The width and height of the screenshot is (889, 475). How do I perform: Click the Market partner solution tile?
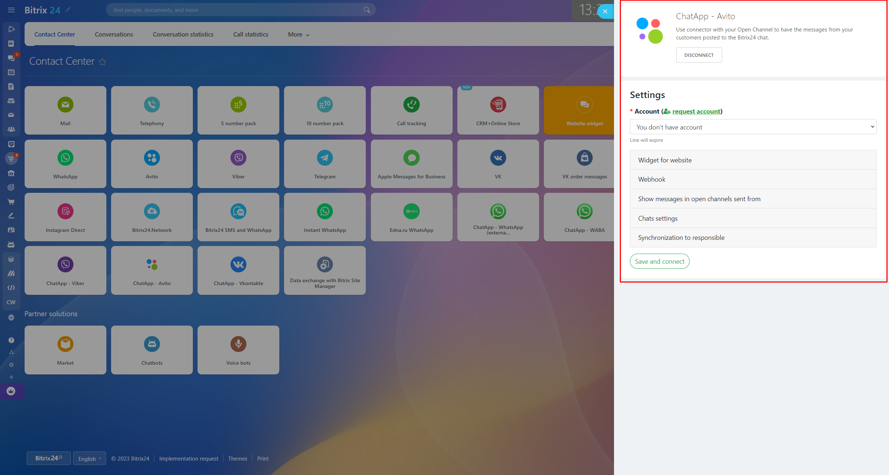[x=65, y=350]
